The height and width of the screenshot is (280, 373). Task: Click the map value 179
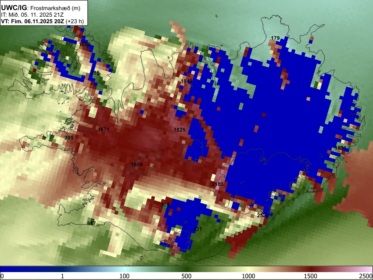click(x=275, y=38)
